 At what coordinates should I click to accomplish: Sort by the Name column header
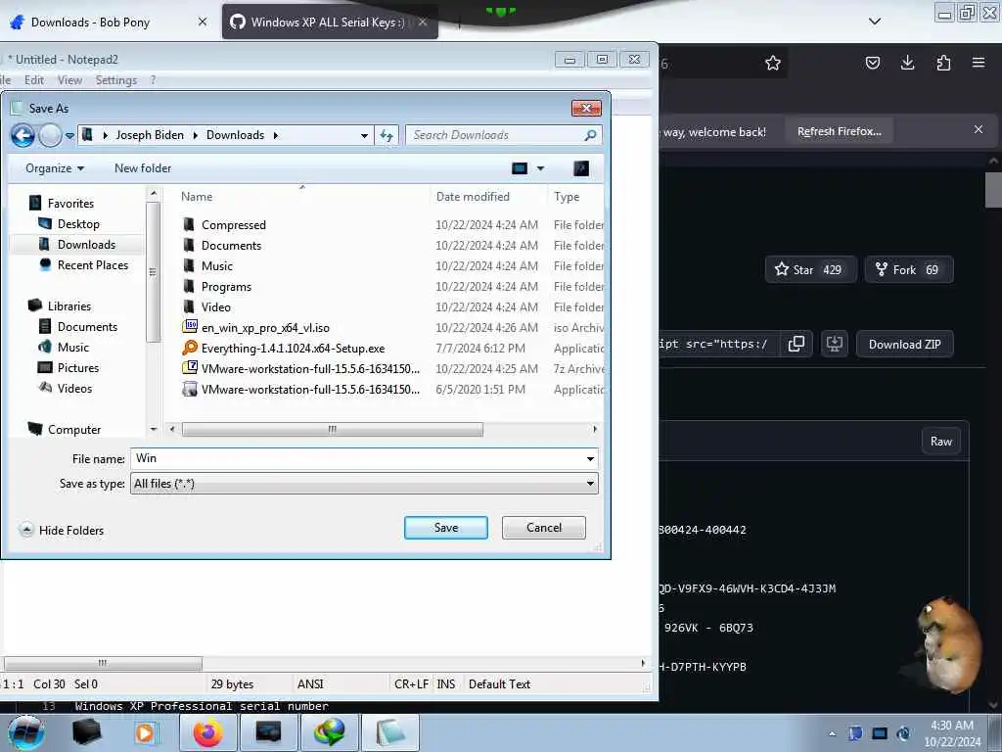coord(196,196)
